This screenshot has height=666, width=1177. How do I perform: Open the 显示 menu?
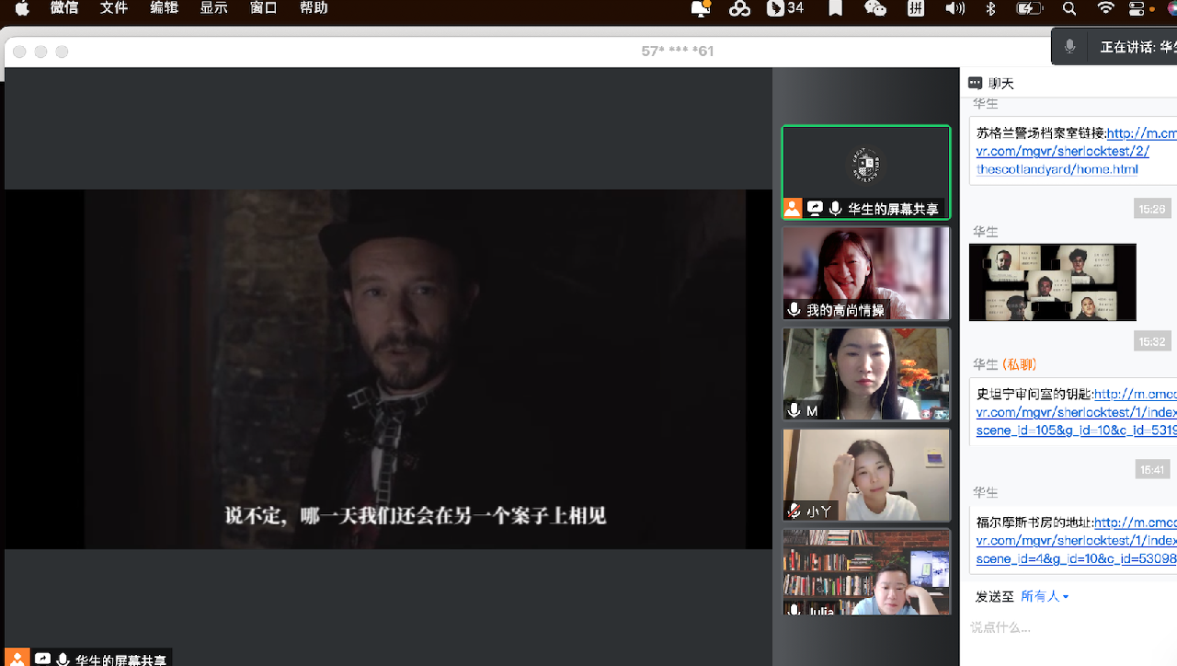pos(213,8)
